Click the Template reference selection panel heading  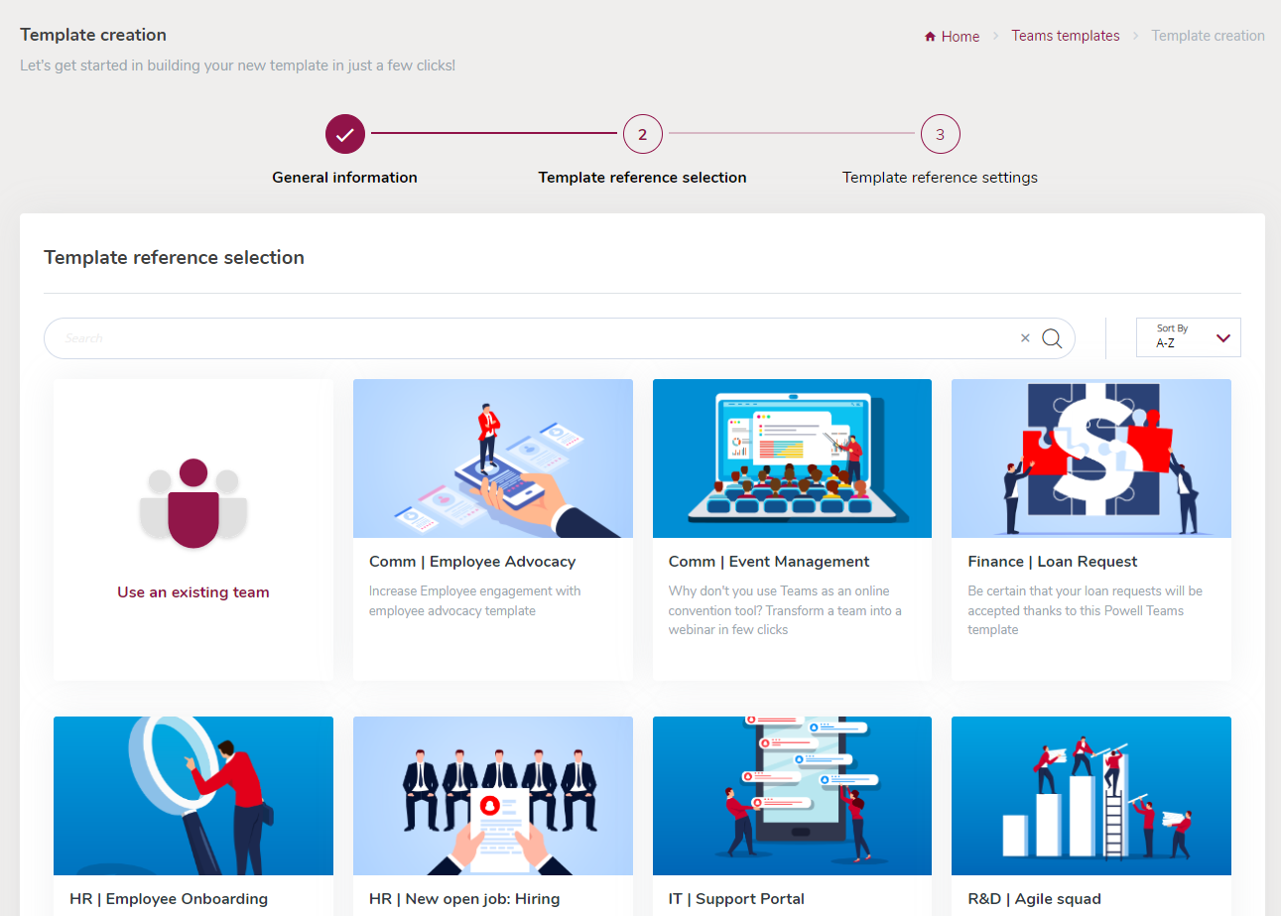click(x=174, y=258)
